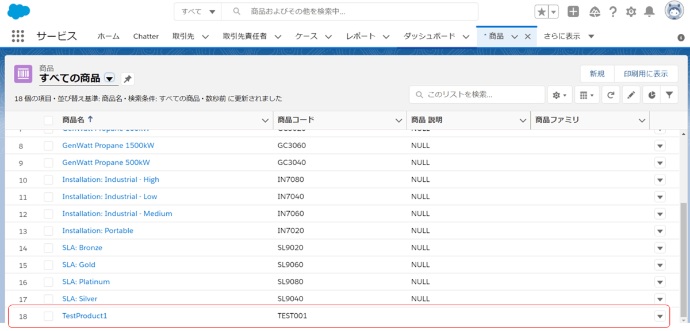690x331 pixels.
Task: Select checkbox for Installation: Industrial - Medium
Action: click(49, 214)
